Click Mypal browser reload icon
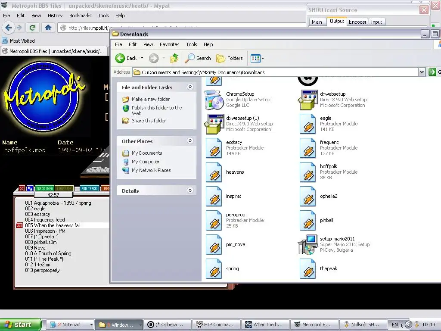The width and height of the screenshot is (441, 331). click(32, 28)
